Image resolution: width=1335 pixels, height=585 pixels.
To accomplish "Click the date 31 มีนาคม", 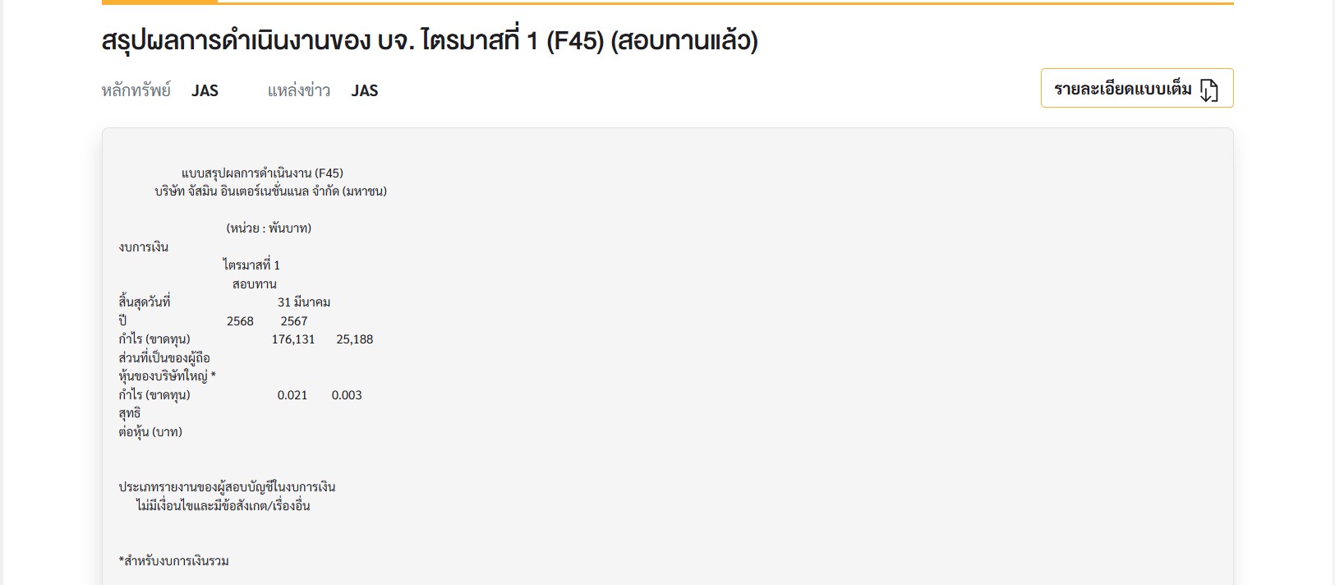I will pos(304,302).
